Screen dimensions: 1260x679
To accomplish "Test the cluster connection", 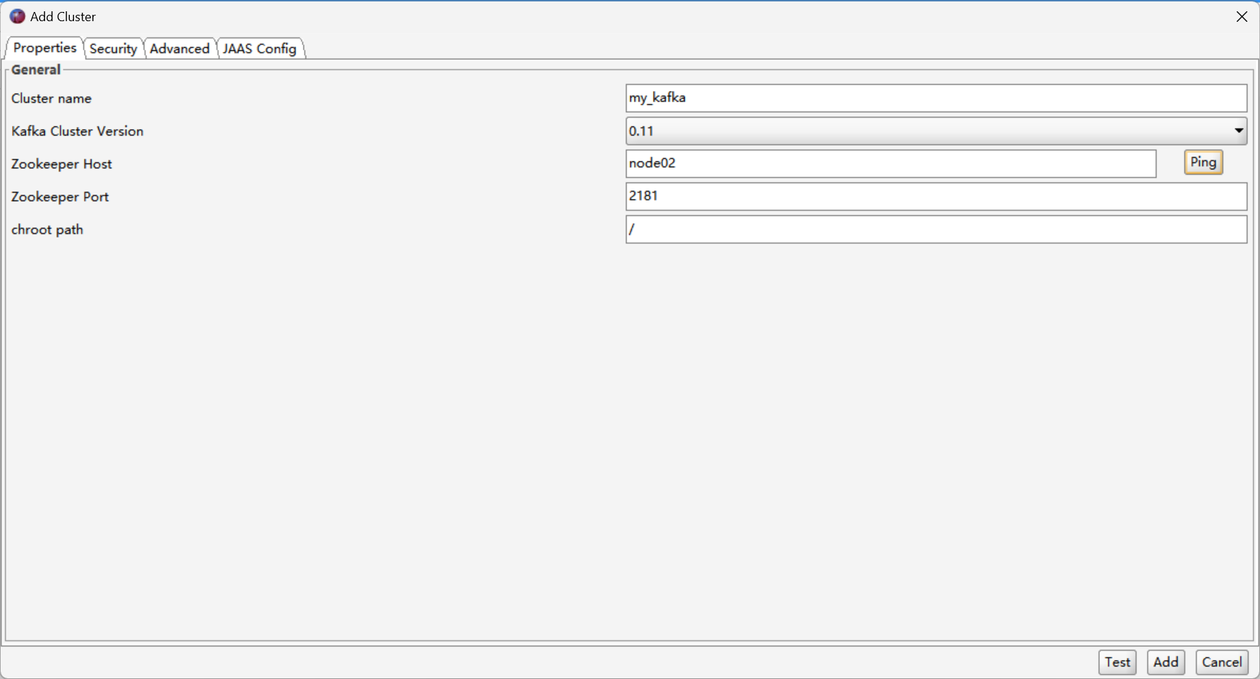I will (1118, 662).
